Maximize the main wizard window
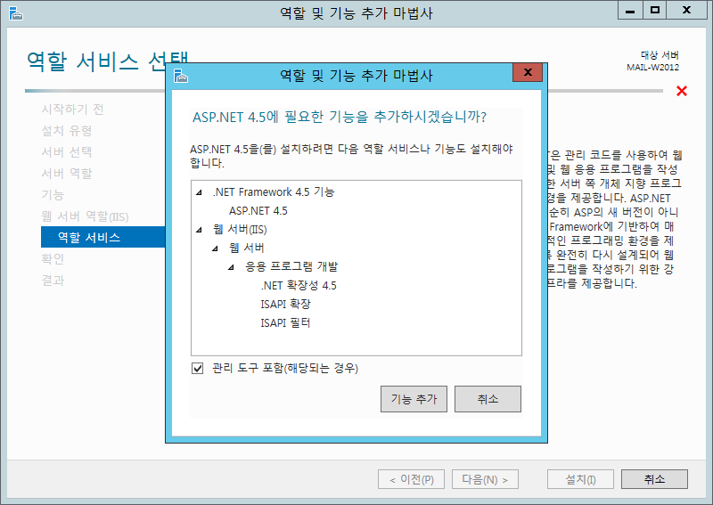 (655, 10)
